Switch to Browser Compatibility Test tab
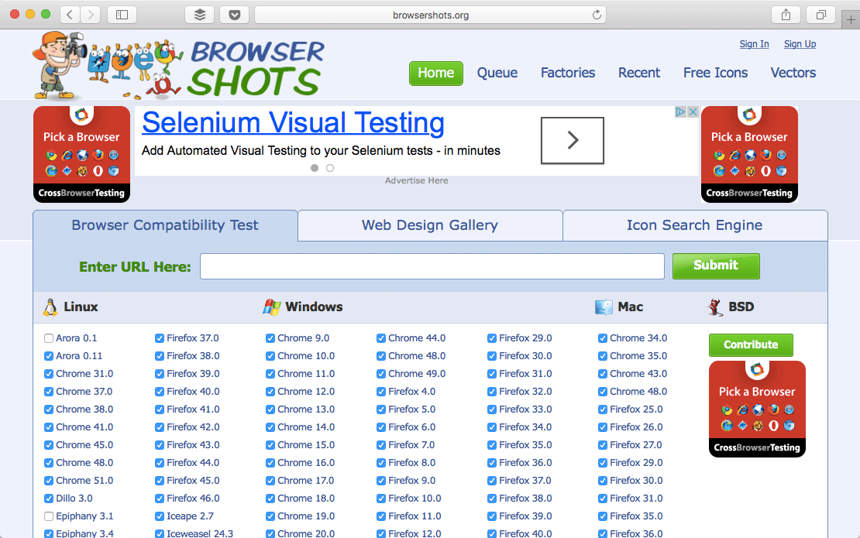860x538 pixels. click(165, 225)
